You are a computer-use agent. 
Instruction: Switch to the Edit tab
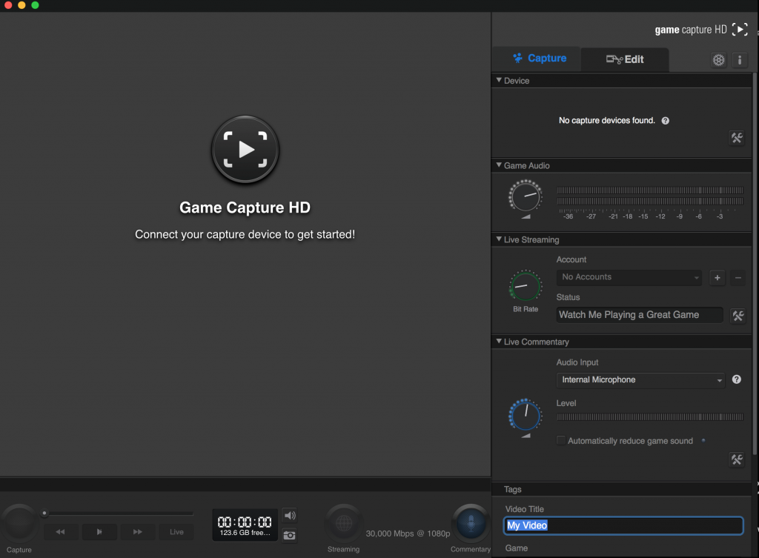[625, 59]
